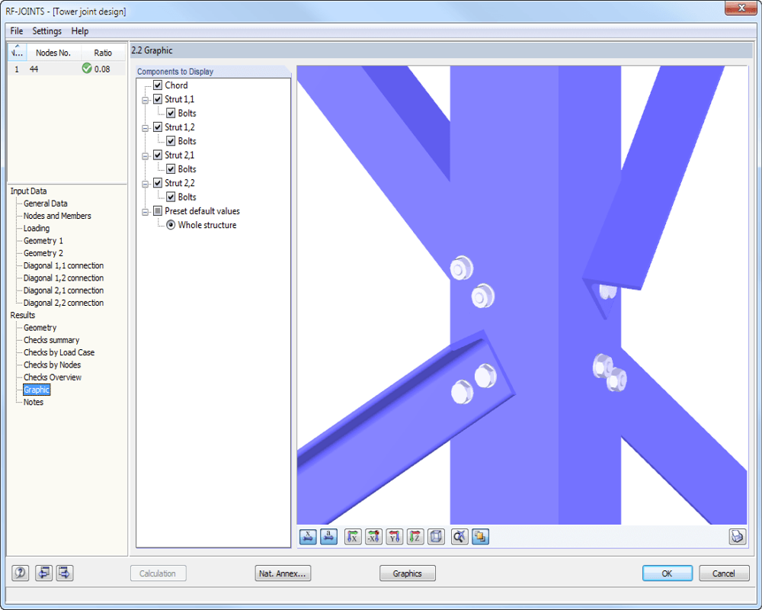Set view in X direction
The image size is (762, 610).
[352, 537]
